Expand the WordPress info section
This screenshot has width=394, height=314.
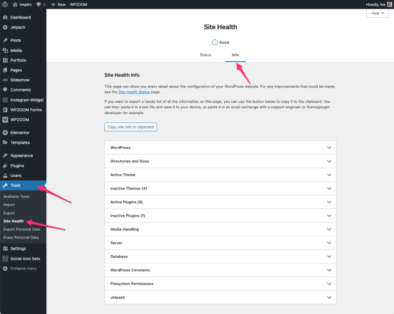point(220,148)
